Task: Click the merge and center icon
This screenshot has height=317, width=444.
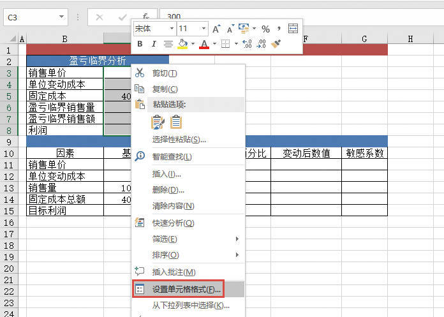Action: pyautogui.click(x=293, y=28)
